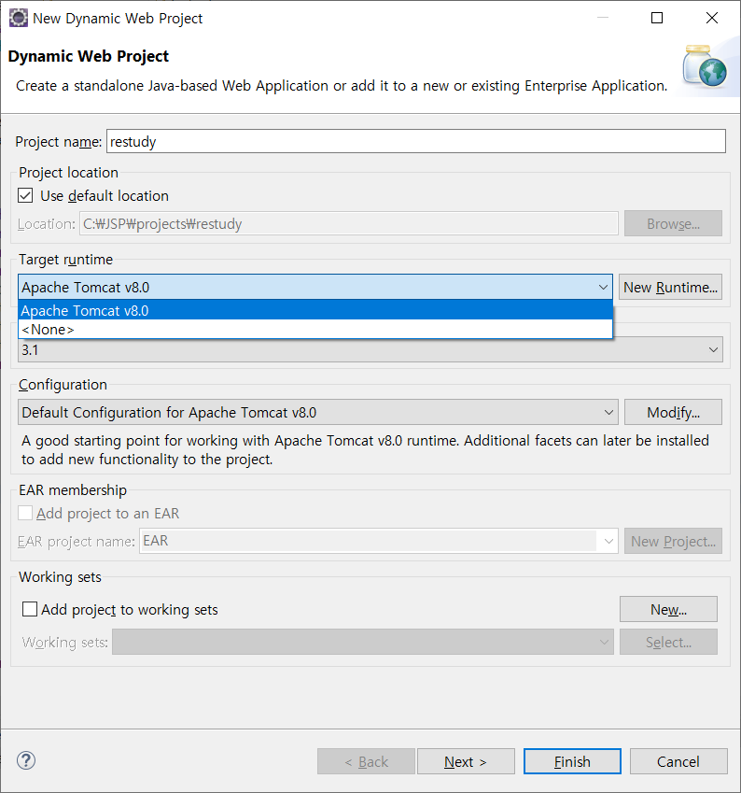741x793 pixels.
Task: Click the Location path field
Action: coord(349,223)
